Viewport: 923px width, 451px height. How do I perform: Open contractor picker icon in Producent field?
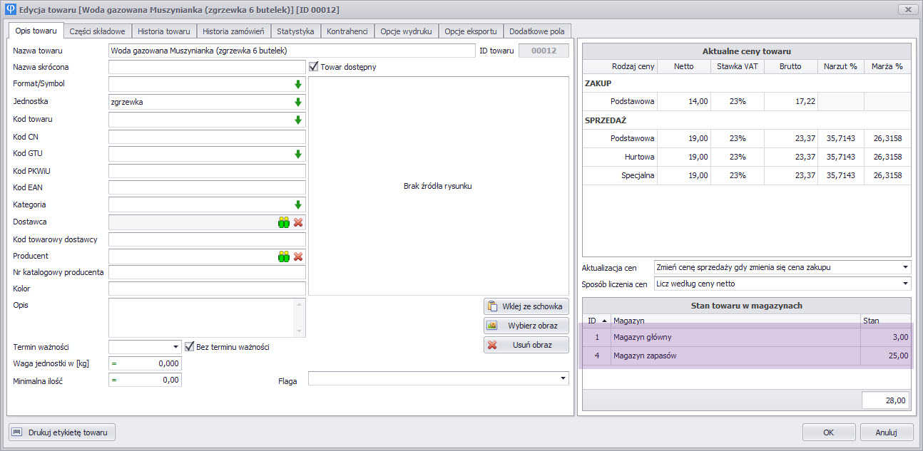[284, 256]
